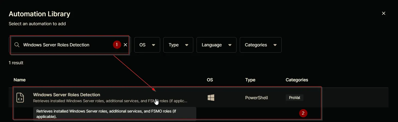Click the search magnifier icon
398x122 pixels.
[x=17, y=45]
